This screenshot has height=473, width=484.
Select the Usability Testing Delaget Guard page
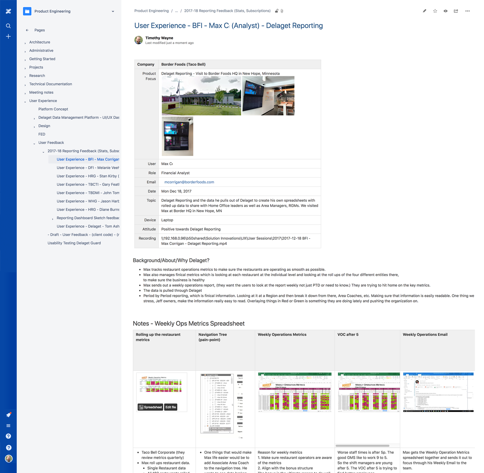coord(74,243)
